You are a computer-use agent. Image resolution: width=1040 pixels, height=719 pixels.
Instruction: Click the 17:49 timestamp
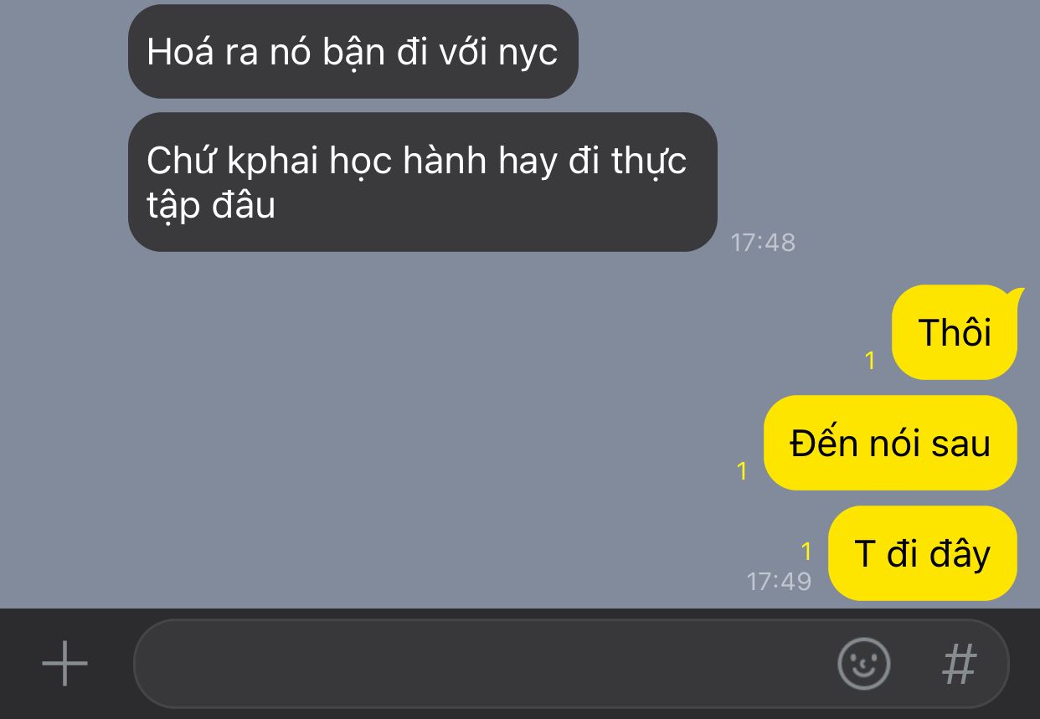[x=779, y=581]
